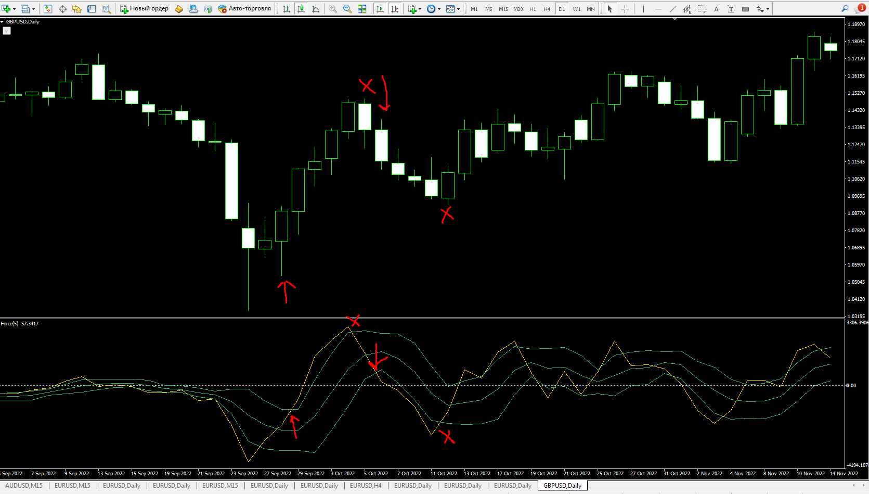Select the Fibonacci Retracement tool
The image size is (869, 494).
click(702, 9)
